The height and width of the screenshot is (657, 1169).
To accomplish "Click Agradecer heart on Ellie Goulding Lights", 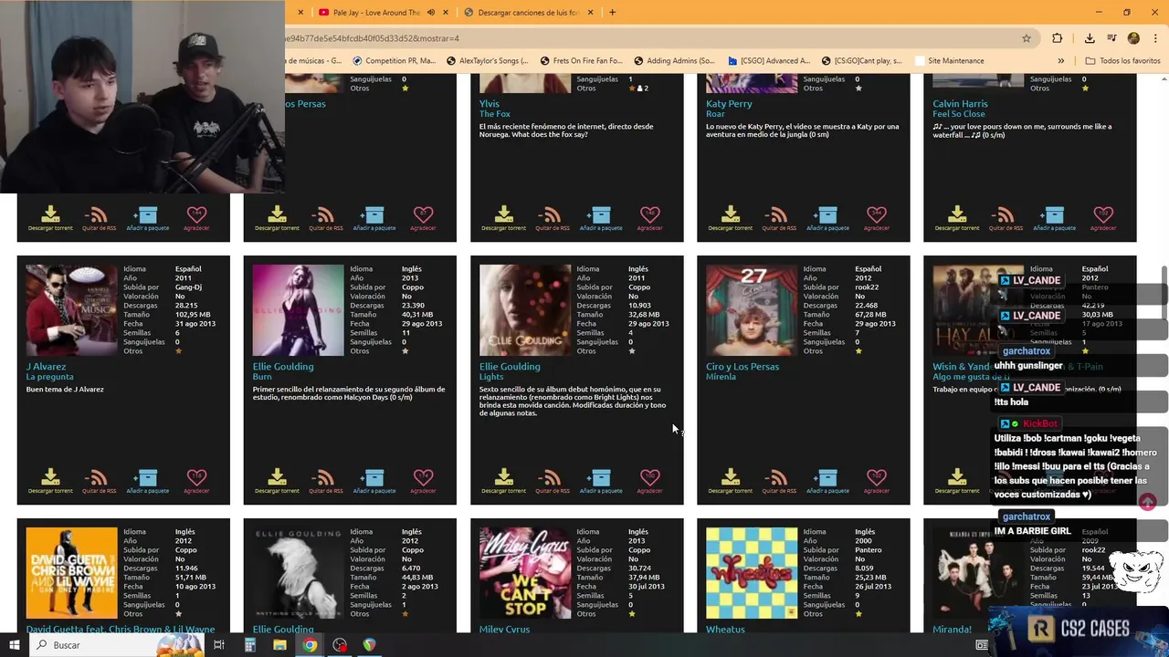I will pos(649,481).
